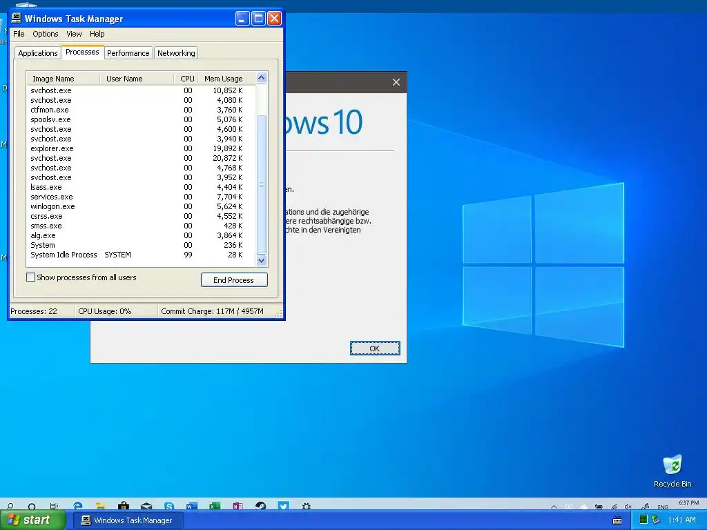This screenshot has height=530, width=707.
Task: Click the Safely Remove Hardware tray icon
Action: 656,520
